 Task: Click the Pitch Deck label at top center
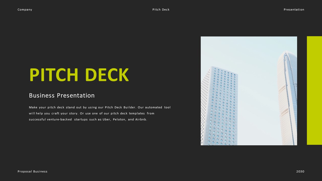[161, 10]
